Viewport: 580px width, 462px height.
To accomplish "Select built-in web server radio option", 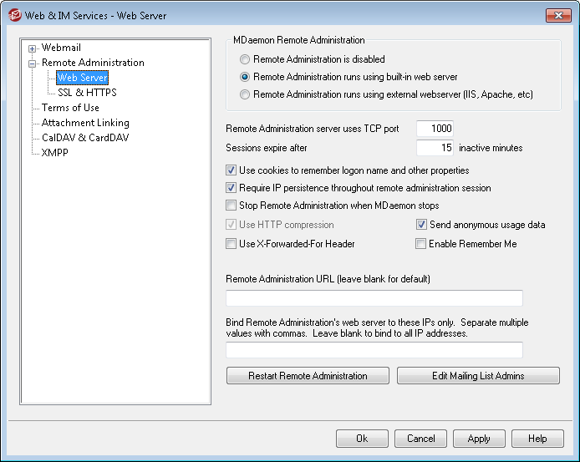I will point(245,78).
